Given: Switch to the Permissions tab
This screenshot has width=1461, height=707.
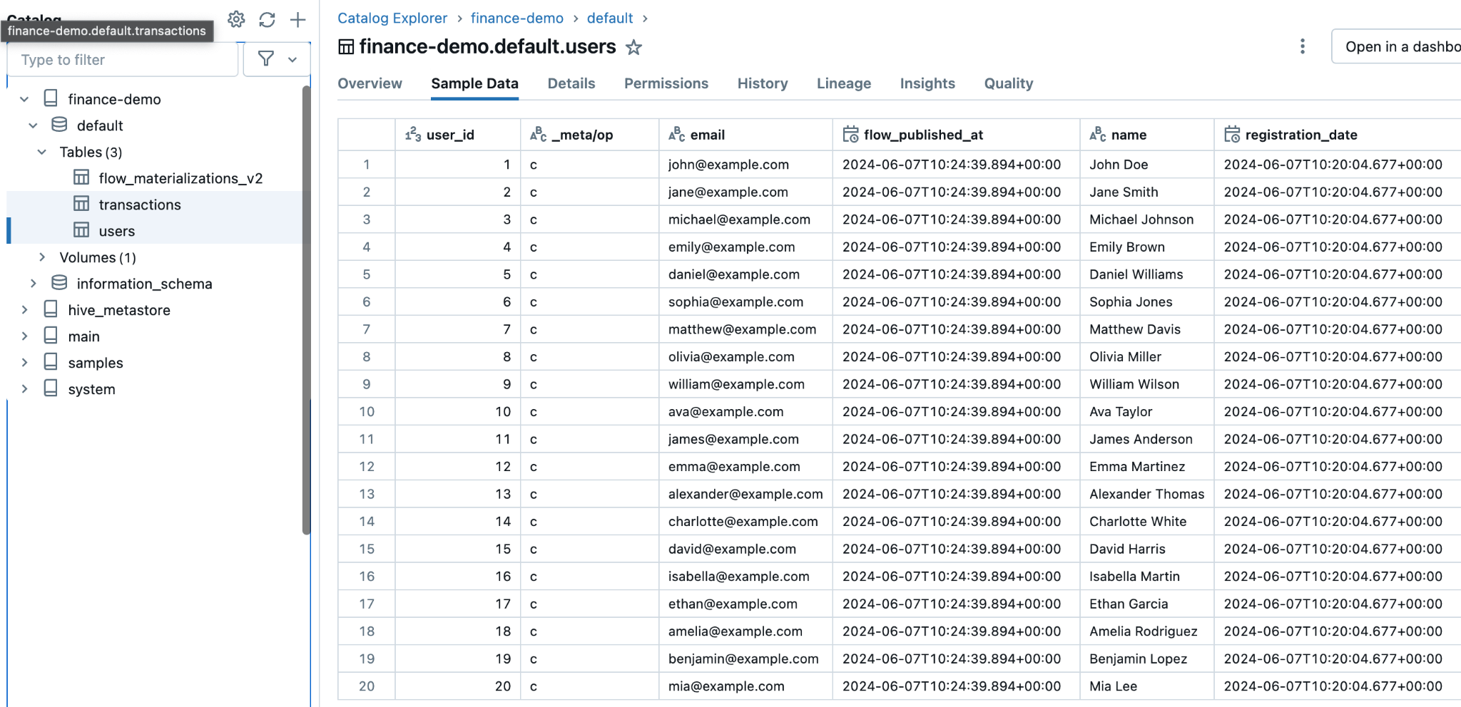Looking at the screenshot, I should click(x=666, y=83).
